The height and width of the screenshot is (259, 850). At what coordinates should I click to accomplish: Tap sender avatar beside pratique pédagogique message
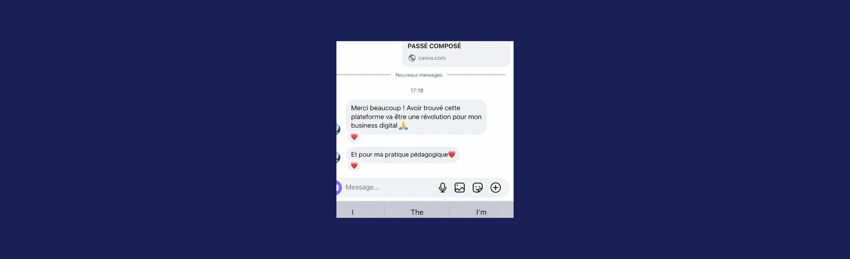(338, 157)
